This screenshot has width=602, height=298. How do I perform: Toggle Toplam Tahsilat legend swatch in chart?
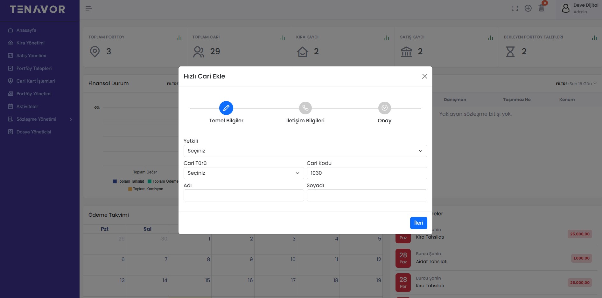(x=115, y=181)
